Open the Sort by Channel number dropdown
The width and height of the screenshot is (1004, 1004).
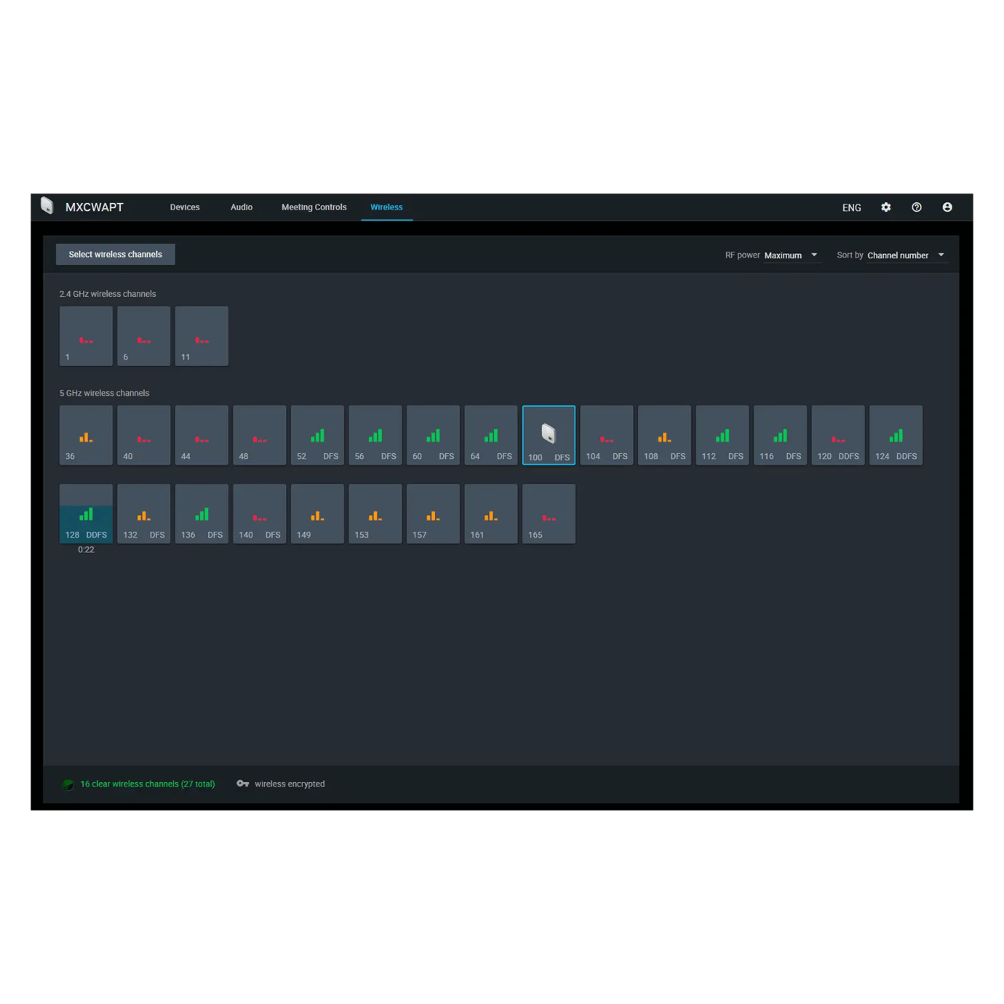(x=907, y=255)
